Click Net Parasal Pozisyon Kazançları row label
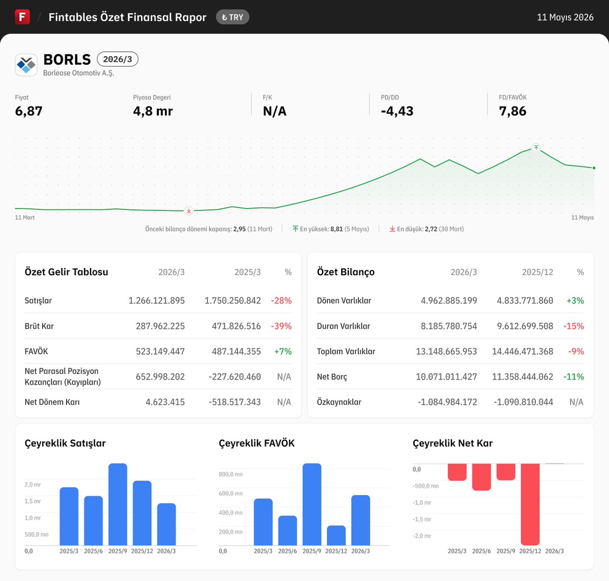Screen dimensions: 609x581 coord(63,377)
